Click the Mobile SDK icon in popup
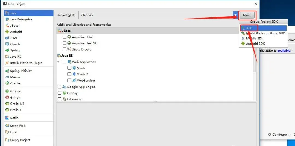 coord(243,38)
